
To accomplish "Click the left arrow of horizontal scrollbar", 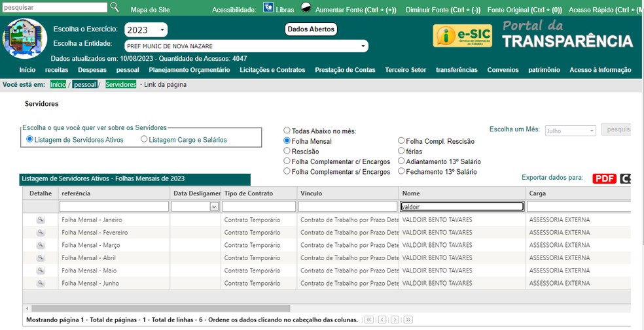I will (x=27, y=308).
